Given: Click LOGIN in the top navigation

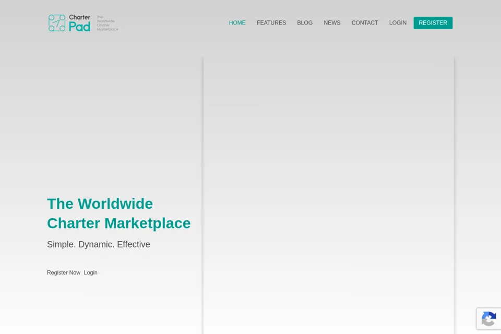Looking at the screenshot, I should pyautogui.click(x=398, y=22).
